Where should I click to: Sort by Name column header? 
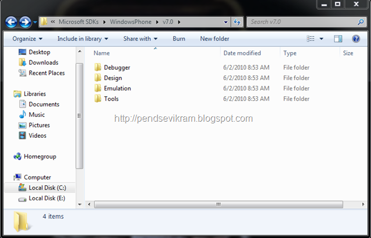tap(101, 53)
